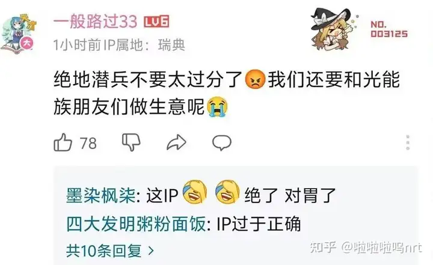The width and height of the screenshot is (433, 265).
Task: Open the three-dot more options menu
Action: tap(408, 142)
